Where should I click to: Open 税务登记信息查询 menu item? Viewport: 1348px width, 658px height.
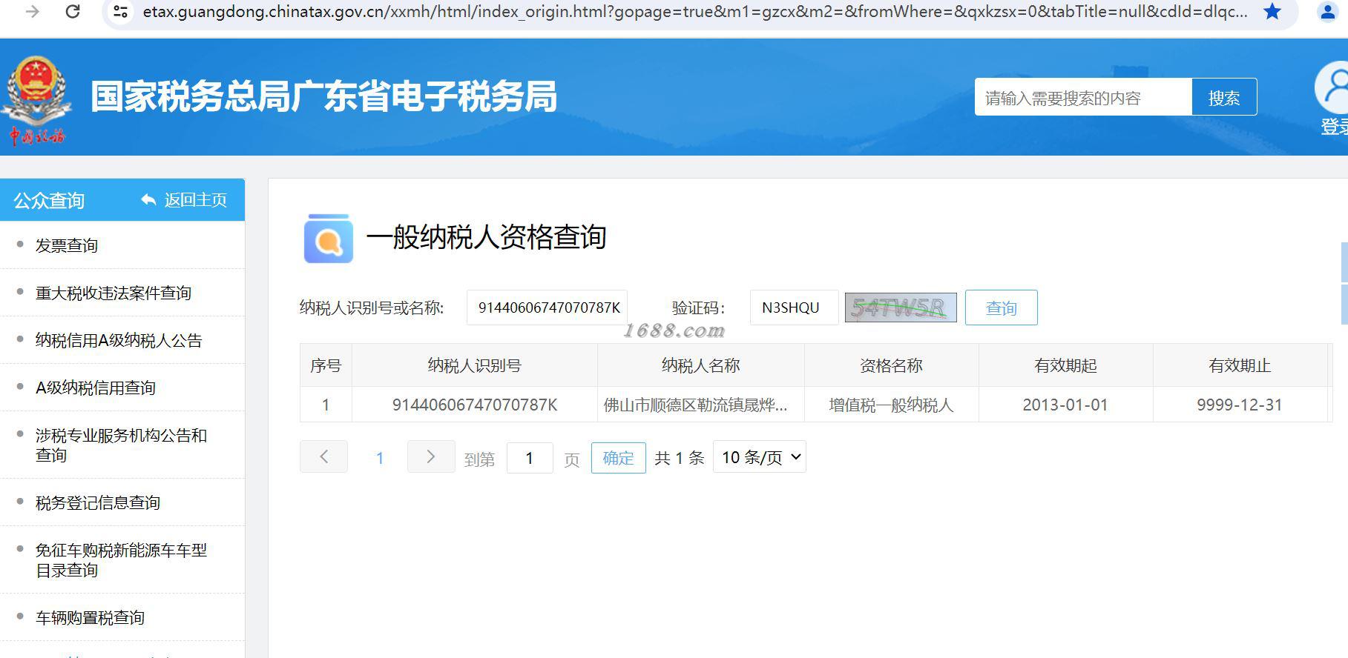tap(98, 502)
